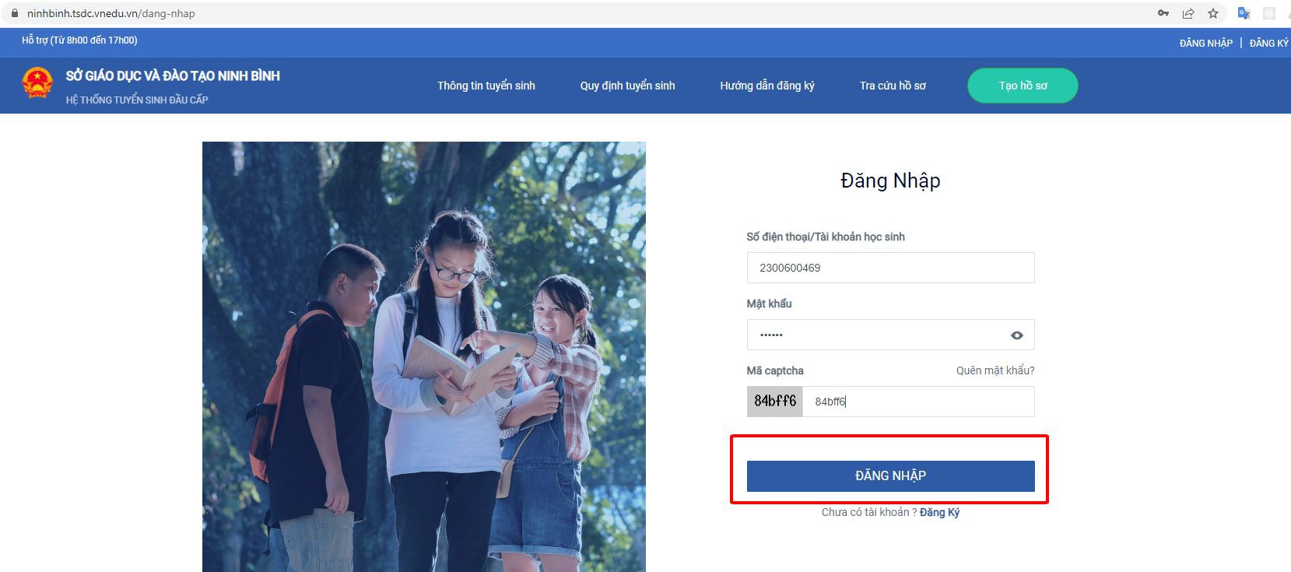Click ĐĂNG NHẬP in the top bar
Image resolution: width=1291 pixels, height=572 pixels.
[1205, 43]
